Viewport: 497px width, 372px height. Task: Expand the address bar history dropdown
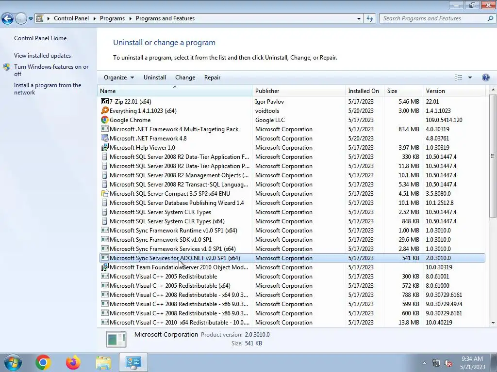pyautogui.click(x=359, y=19)
